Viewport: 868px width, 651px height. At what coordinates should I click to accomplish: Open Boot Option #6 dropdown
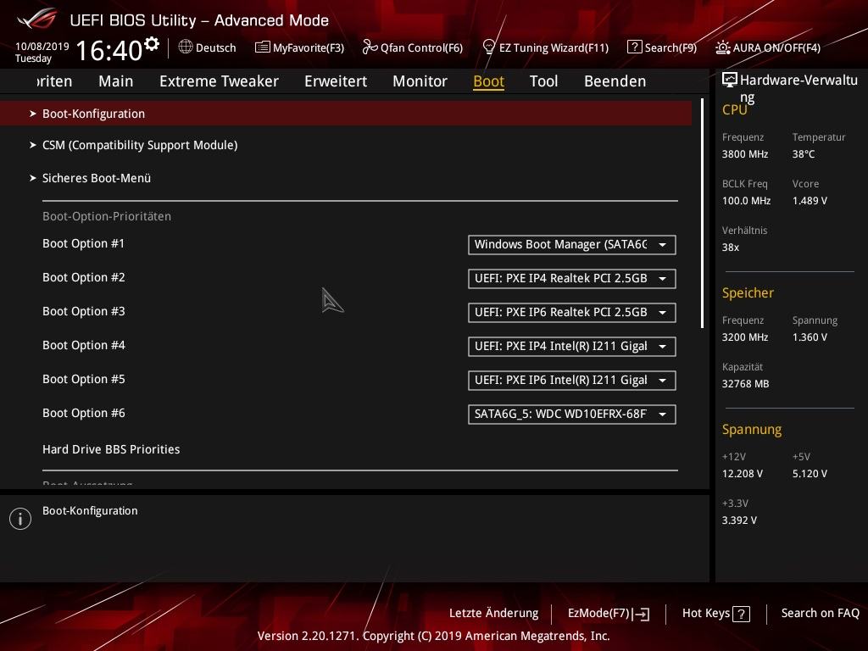click(572, 414)
